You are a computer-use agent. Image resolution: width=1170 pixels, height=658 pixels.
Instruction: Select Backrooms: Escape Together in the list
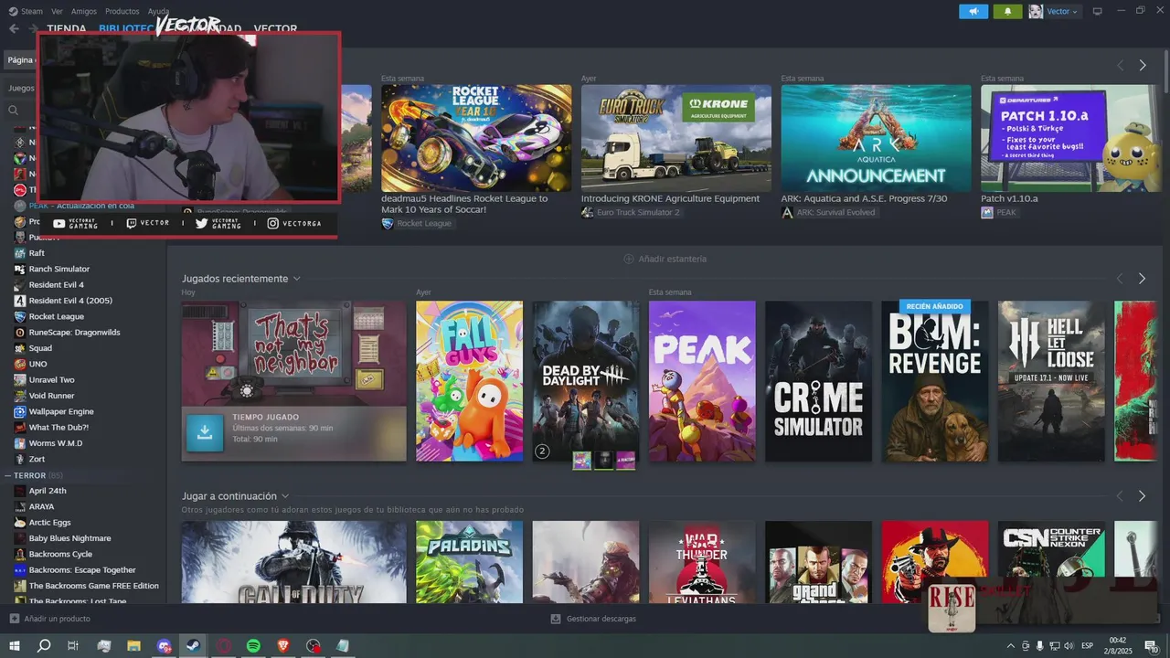tap(82, 569)
